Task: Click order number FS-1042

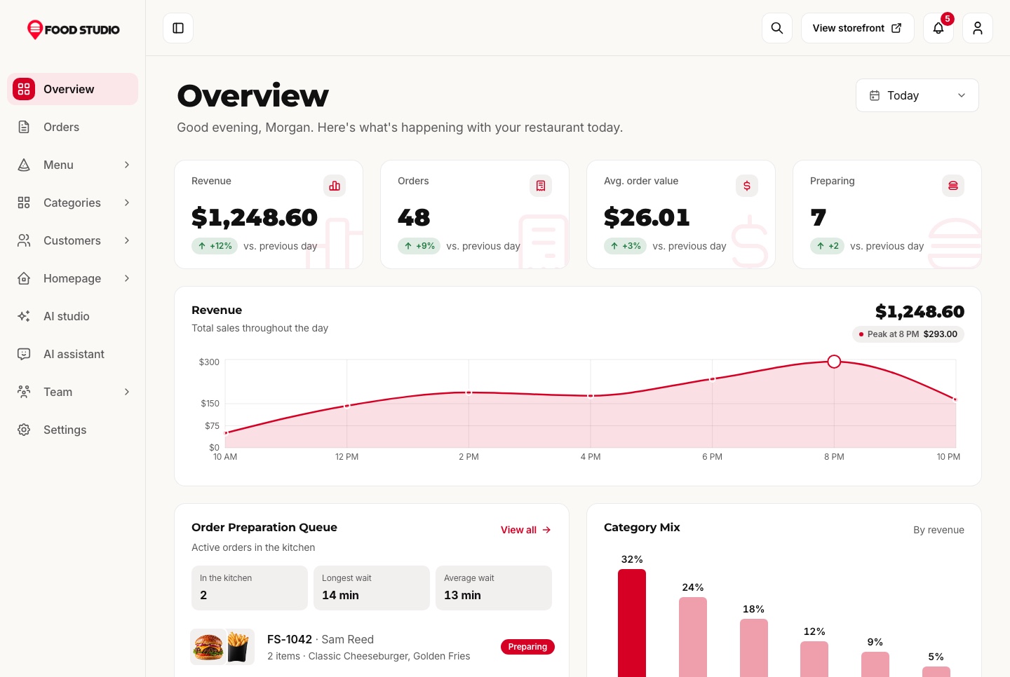Action: click(290, 639)
